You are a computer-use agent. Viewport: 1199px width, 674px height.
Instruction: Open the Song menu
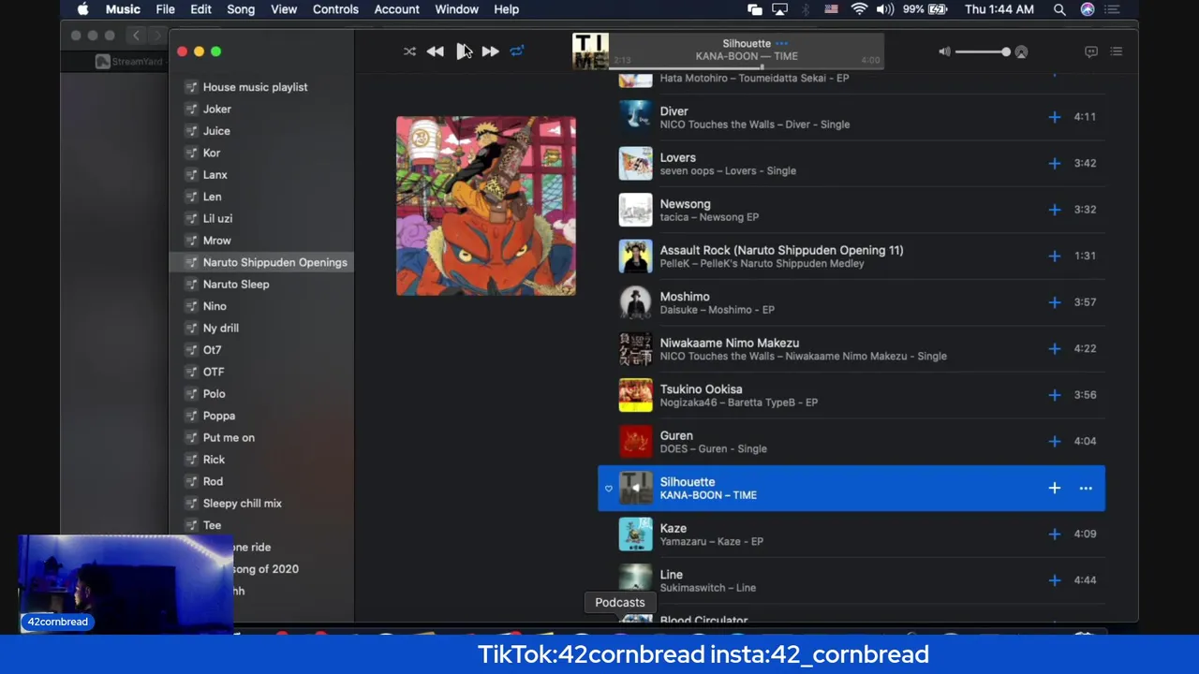click(x=241, y=9)
